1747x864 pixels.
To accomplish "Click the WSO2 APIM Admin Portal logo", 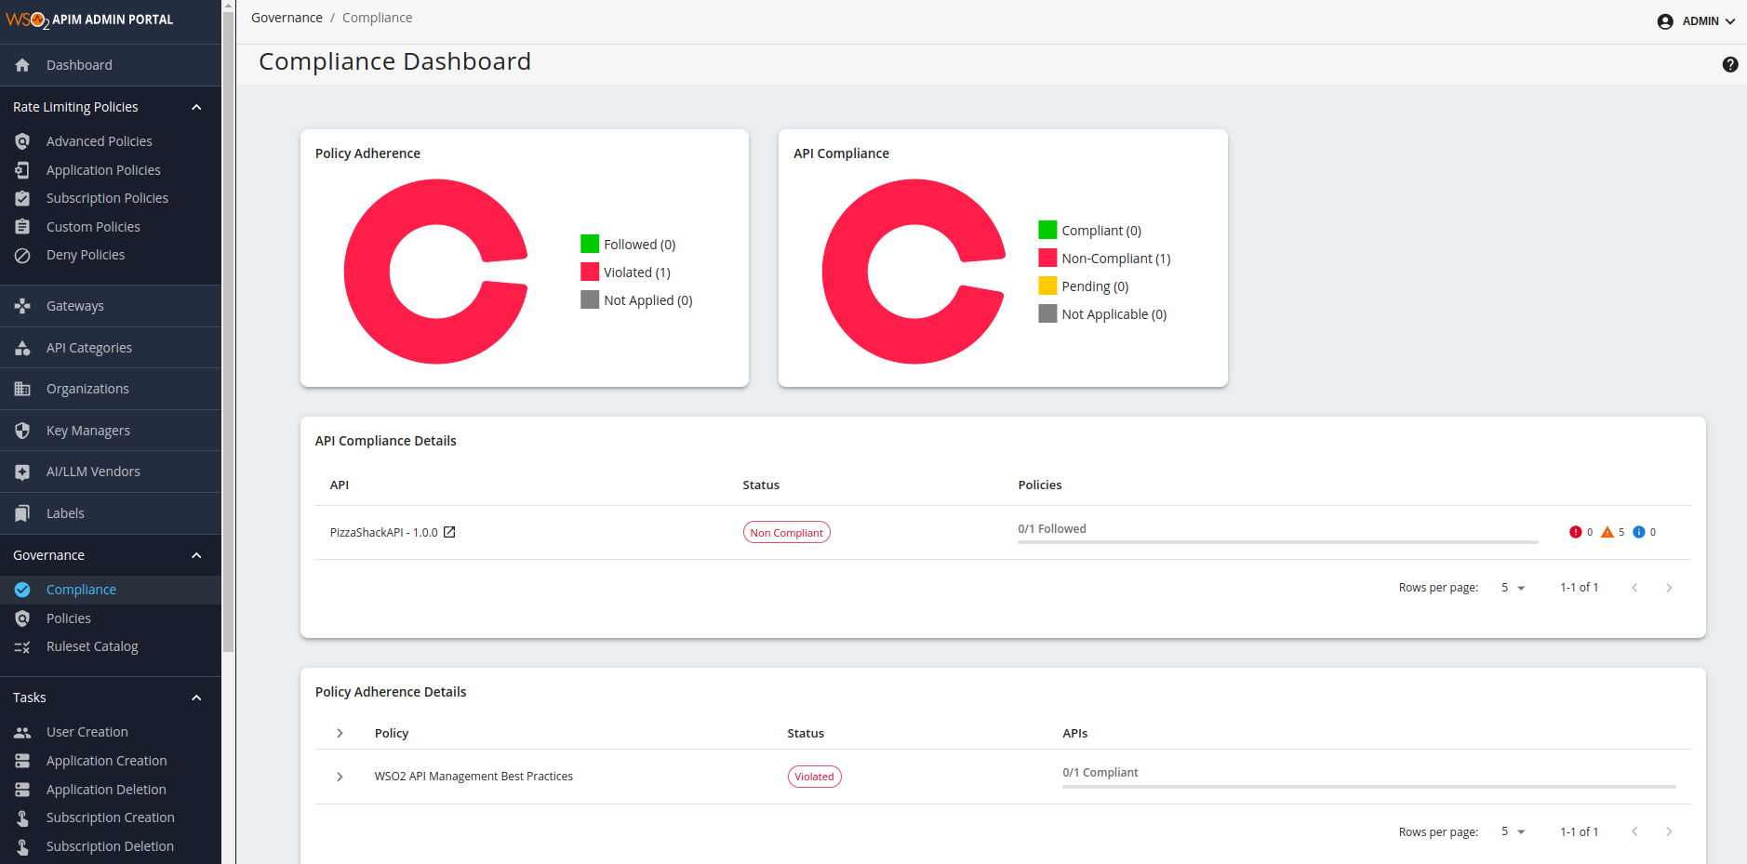I will pos(89,20).
